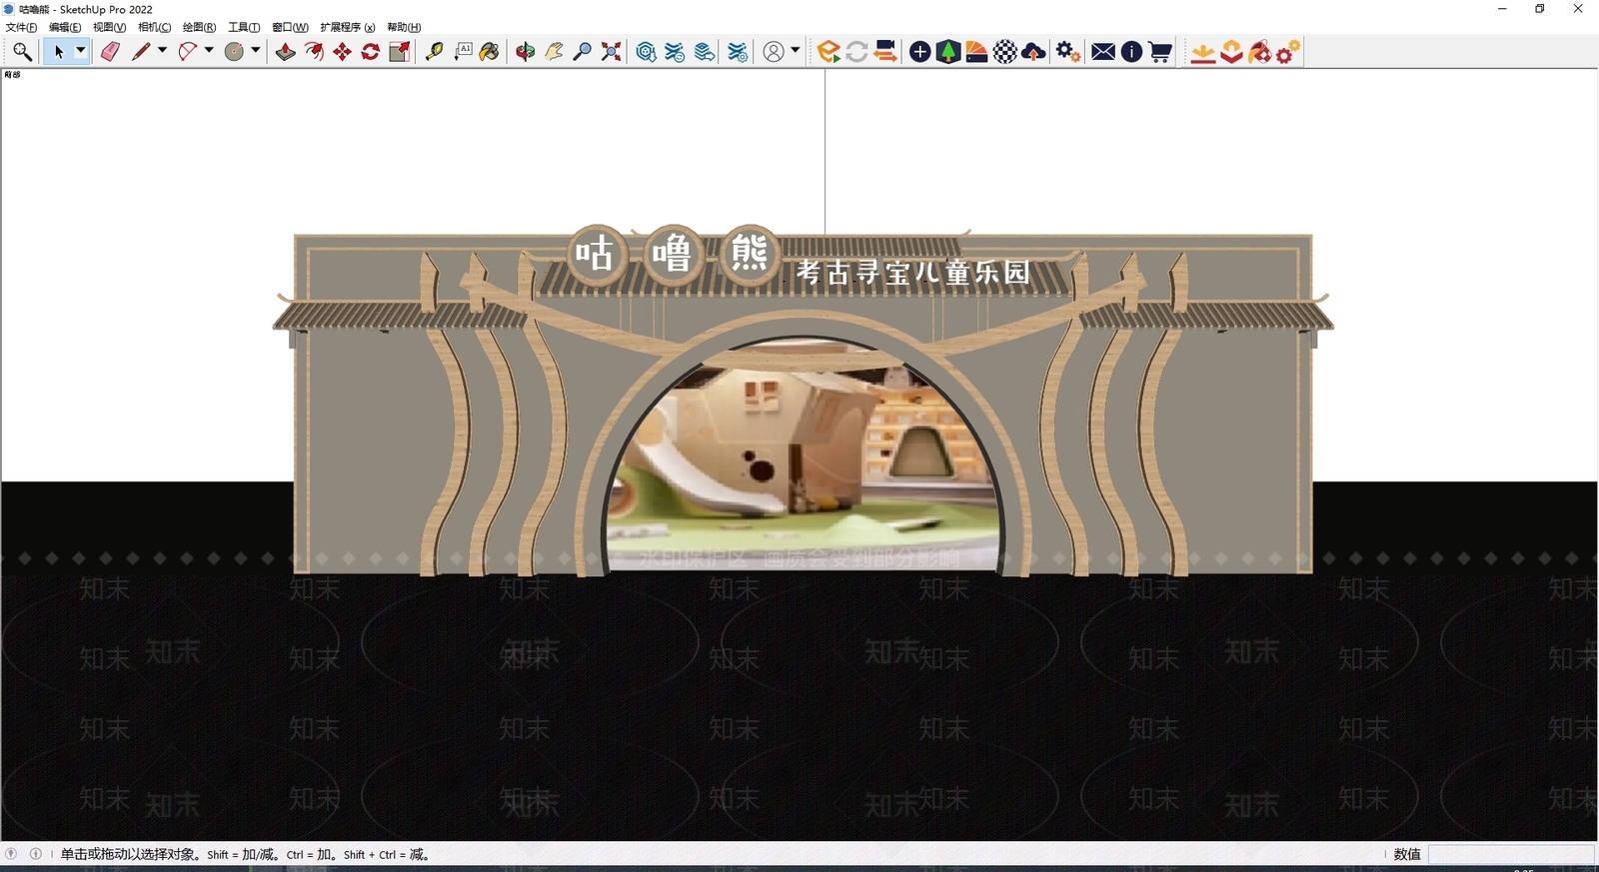The width and height of the screenshot is (1599, 872).
Task: Click the cloud upload icon
Action: pos(1034,52)
